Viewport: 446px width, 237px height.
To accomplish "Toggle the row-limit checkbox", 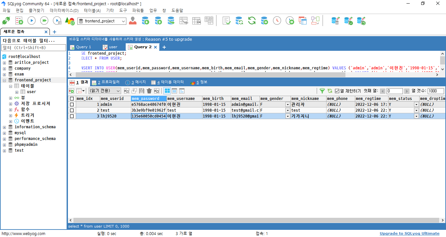I will 337,91.
